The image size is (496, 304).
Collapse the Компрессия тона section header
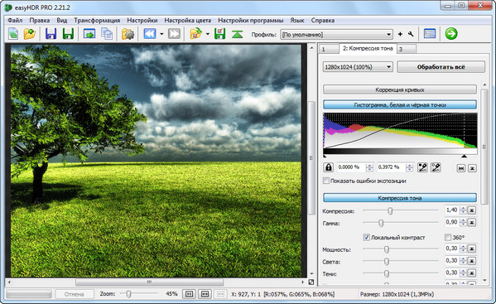[399, 198]
